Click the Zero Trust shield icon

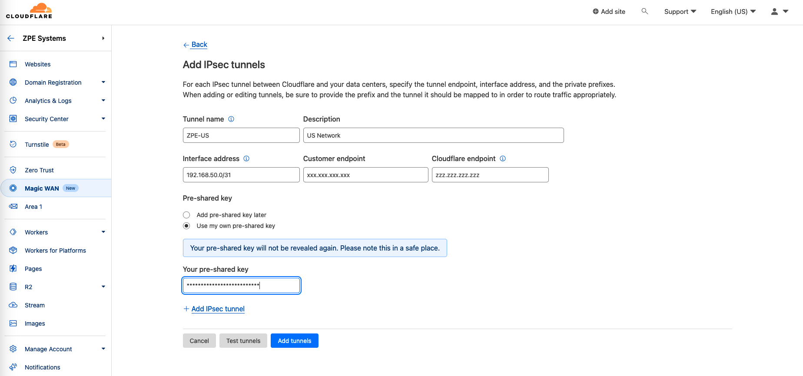(13, 170)
